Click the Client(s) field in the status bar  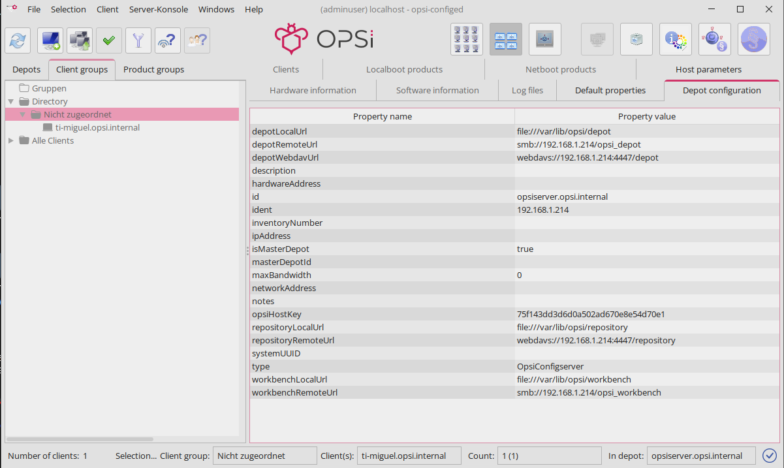click(409, 456)
